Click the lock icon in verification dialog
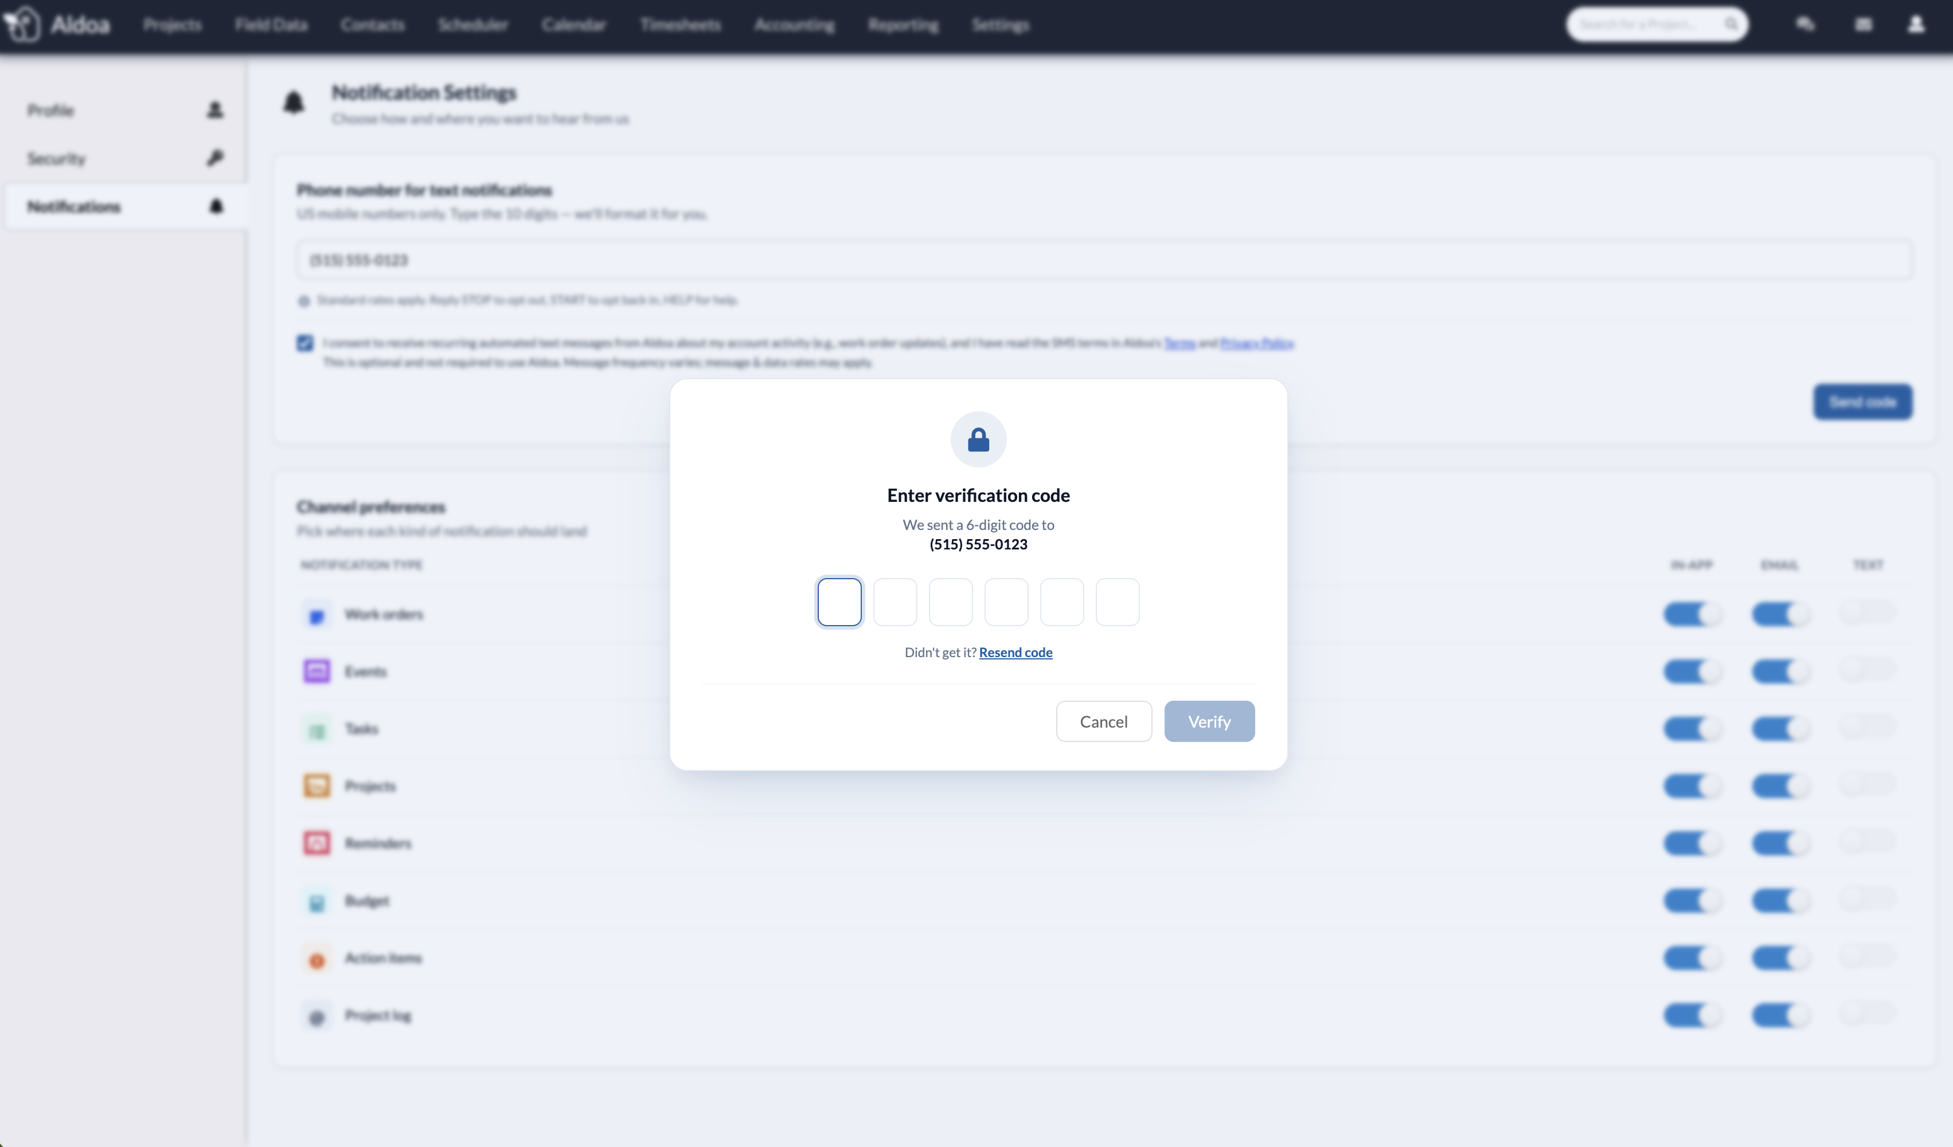 tap(978, 439)
